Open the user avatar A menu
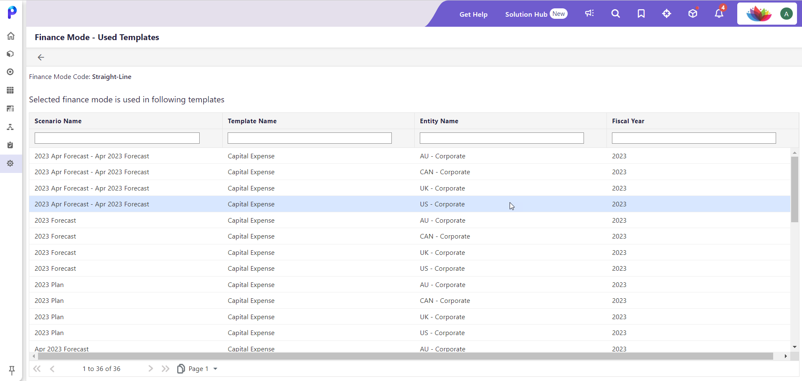 [x=787, y=14]
